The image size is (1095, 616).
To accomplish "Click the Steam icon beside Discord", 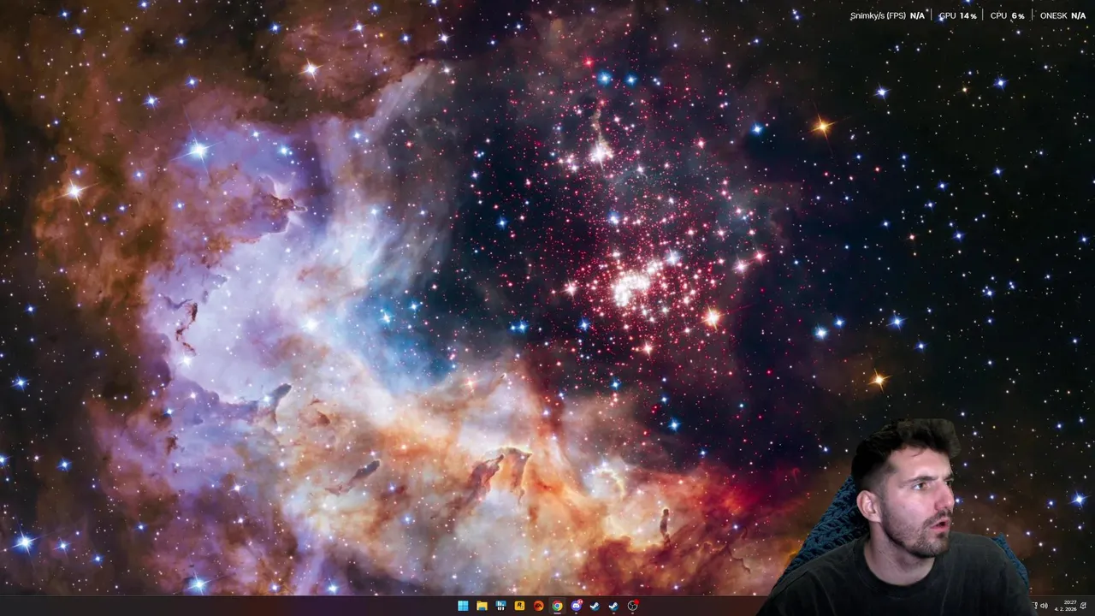I will pos(595,606).
